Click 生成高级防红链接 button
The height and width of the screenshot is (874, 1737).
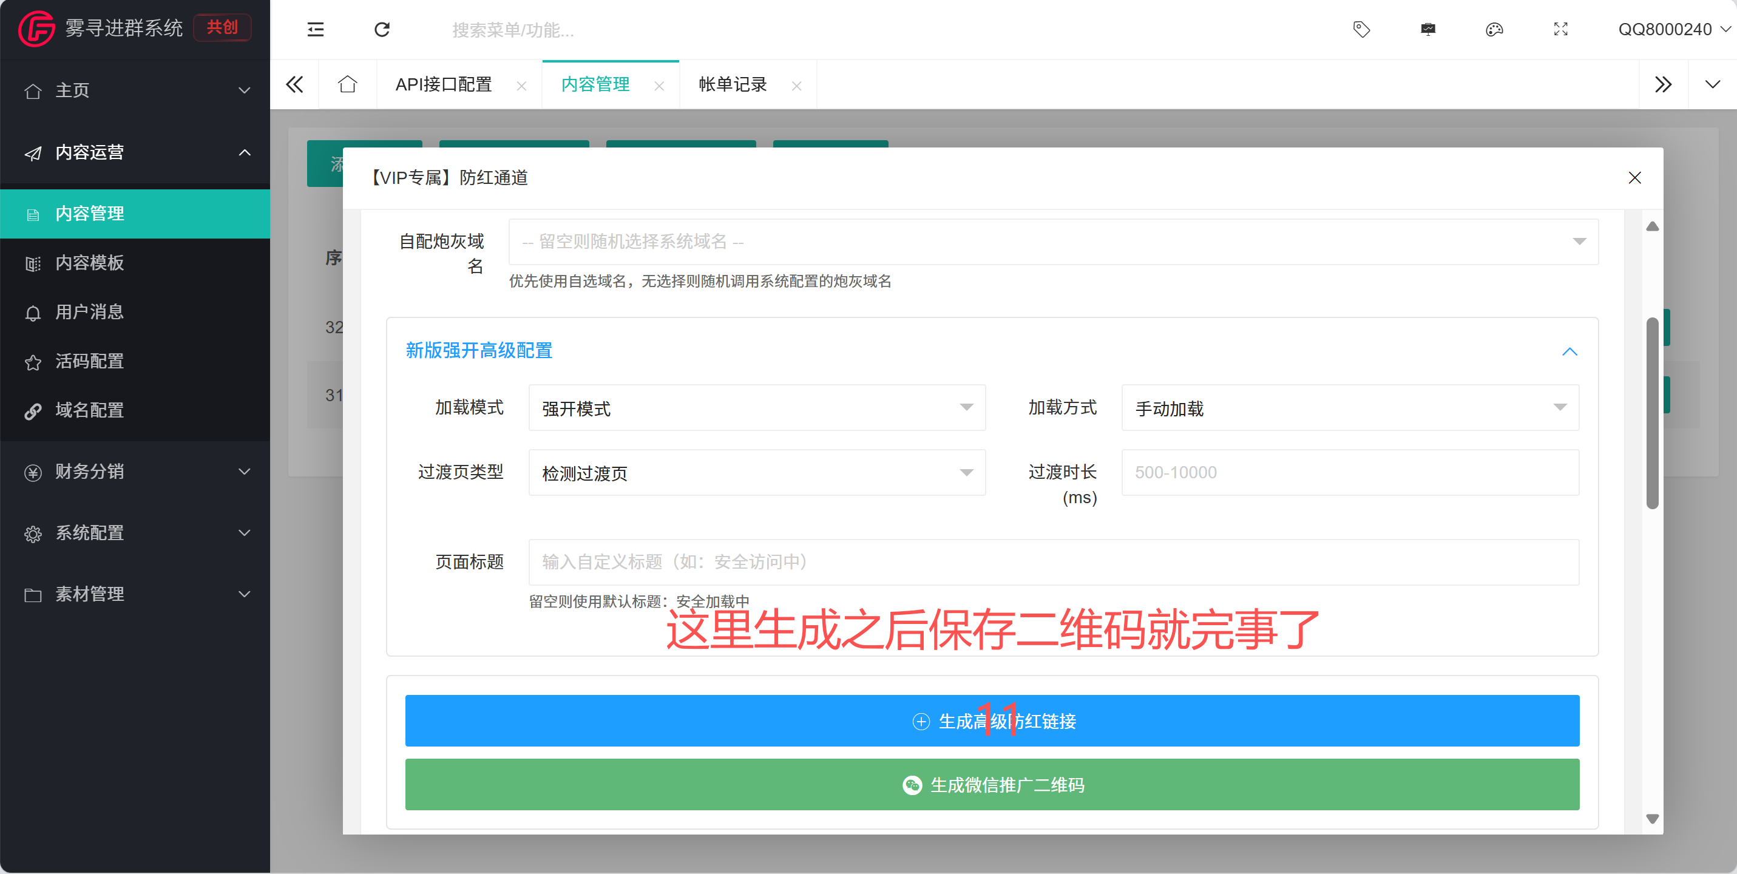[992, 721]
